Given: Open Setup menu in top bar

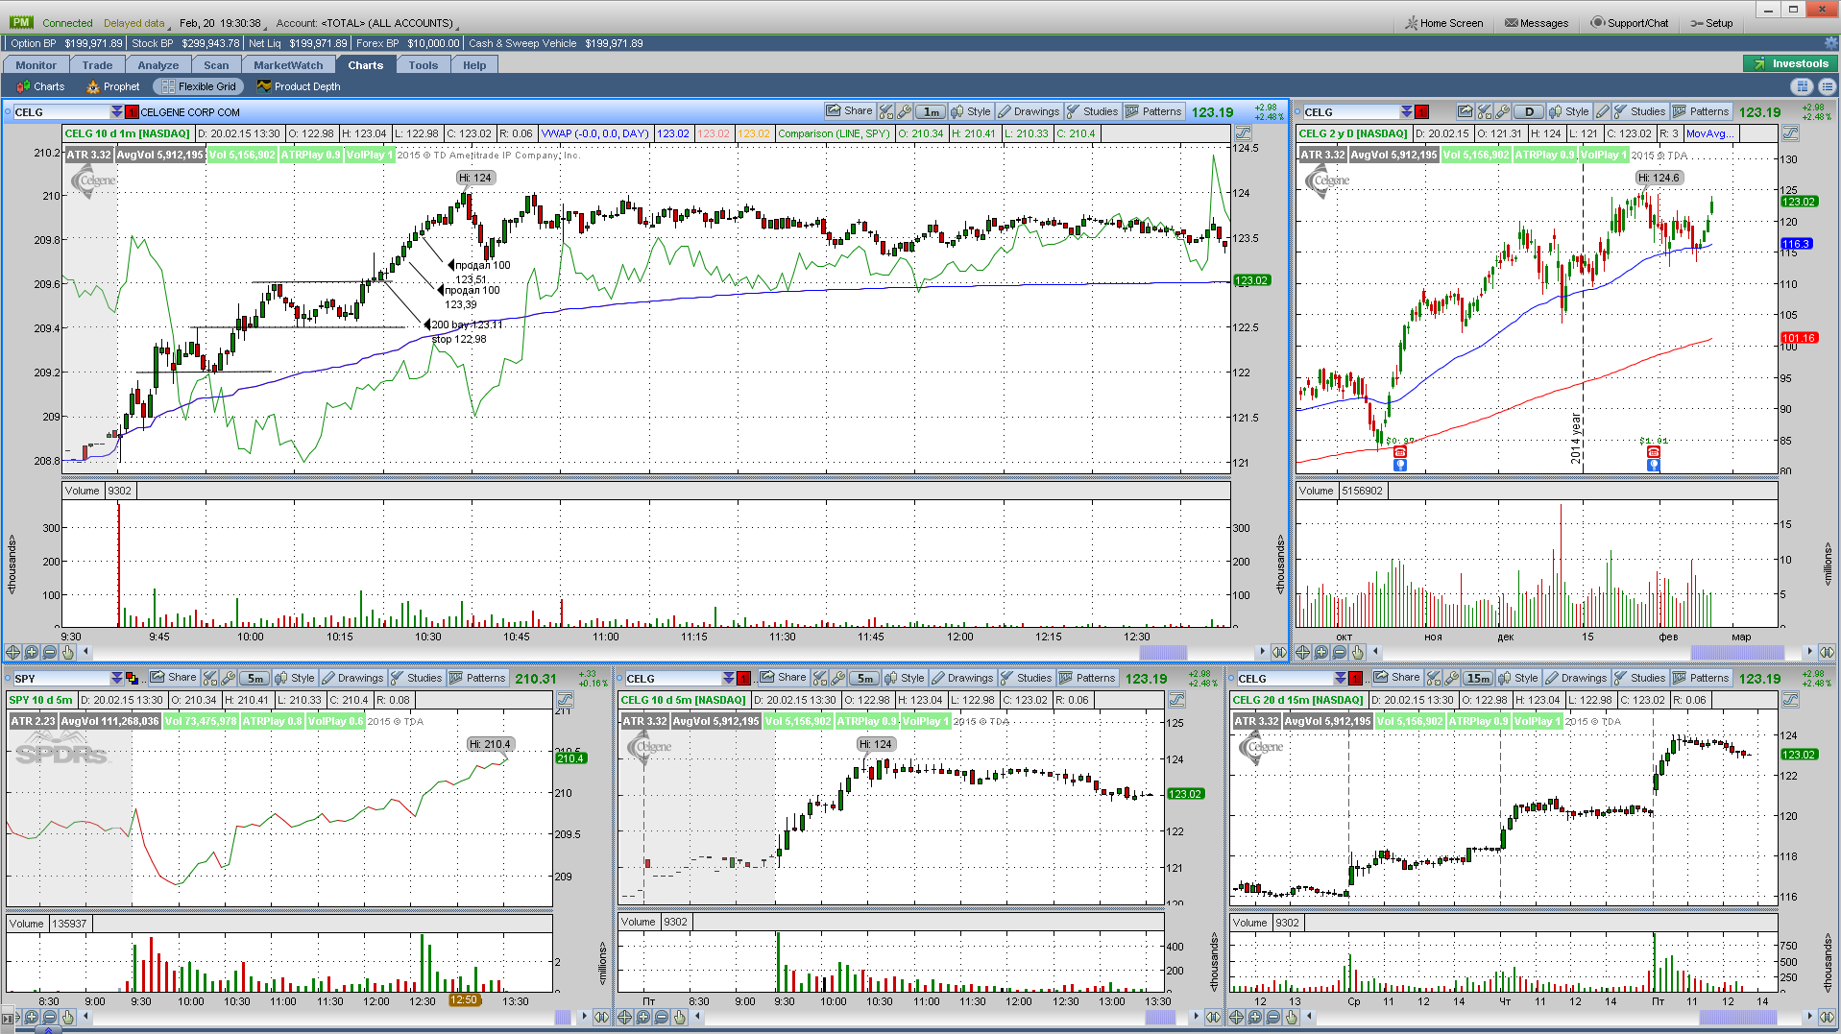Looking at the screenshot, I should [1711, 23].
